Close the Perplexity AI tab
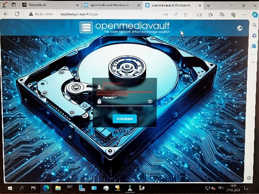 [77, 5]
